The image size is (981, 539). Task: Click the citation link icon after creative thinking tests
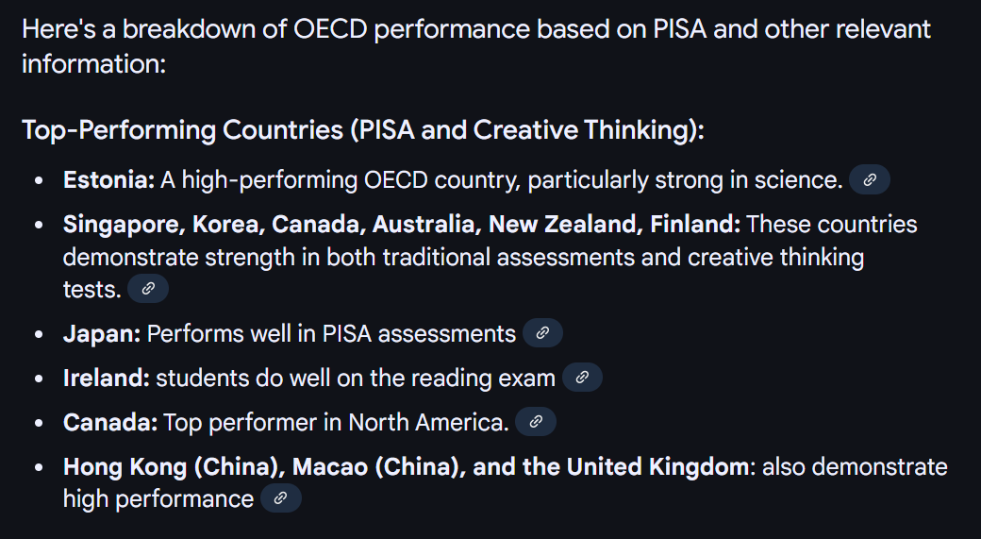(148, 289)
